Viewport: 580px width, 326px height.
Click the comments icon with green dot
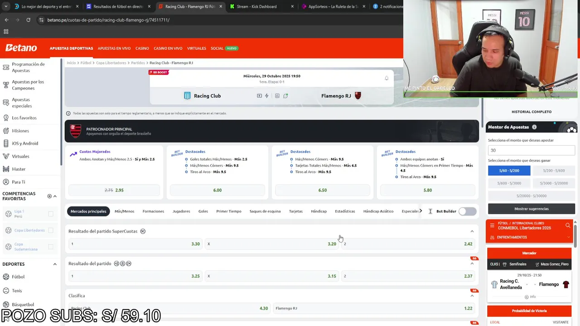point(285,96)
